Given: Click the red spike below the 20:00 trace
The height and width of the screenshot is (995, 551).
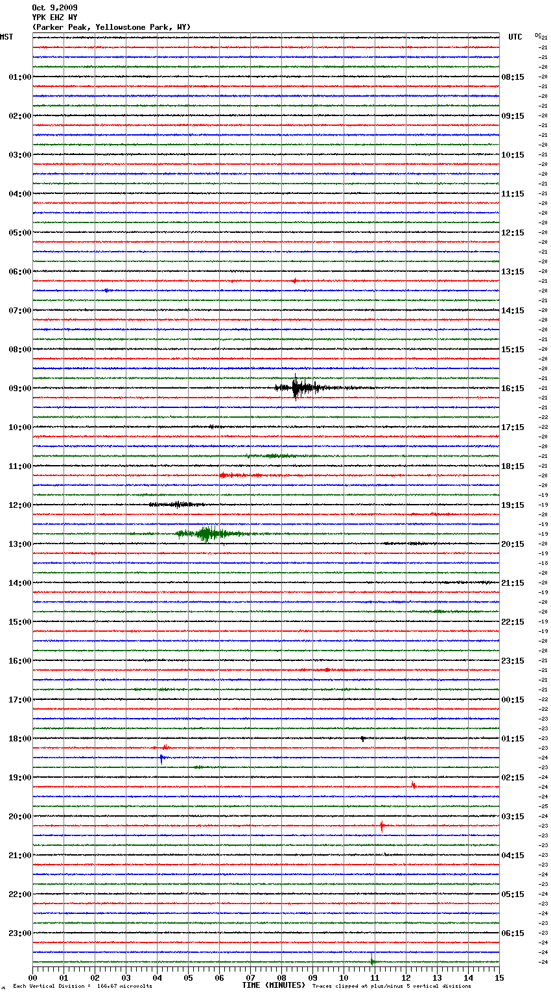Looking at the screenshot, I should 382,826.
